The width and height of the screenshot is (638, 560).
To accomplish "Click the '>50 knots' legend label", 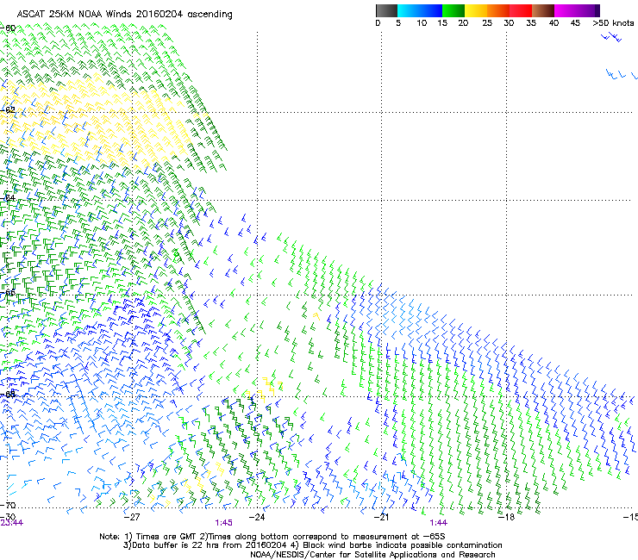I will tap(613, 23).
